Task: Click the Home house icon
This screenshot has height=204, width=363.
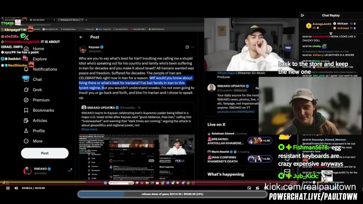Action: [26, 49]
